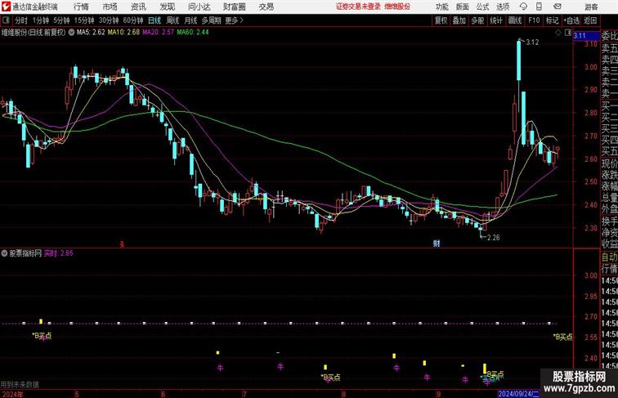Click the MA5: 2.62 indicator value
Image resolution: width=618 pixels, height=398 pixels.
(x=91, y=33)
